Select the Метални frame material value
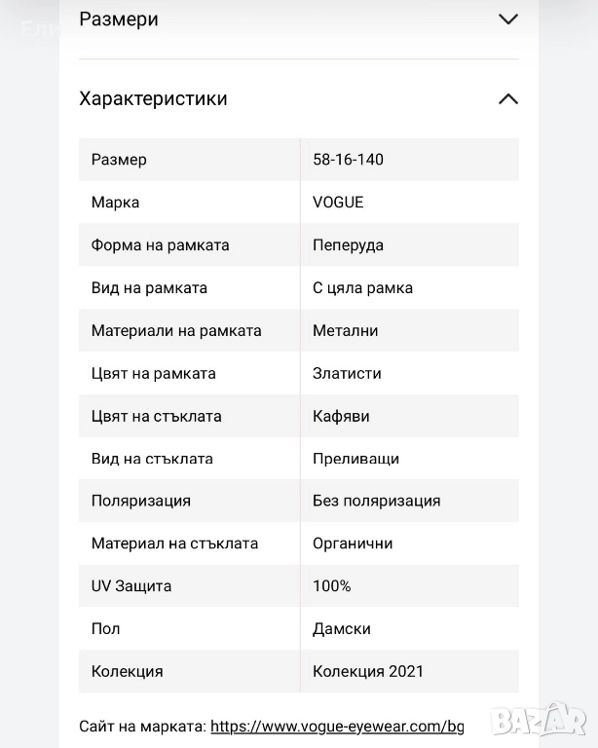Viewport: 598px width, 748px height. [x=345, y=331]
